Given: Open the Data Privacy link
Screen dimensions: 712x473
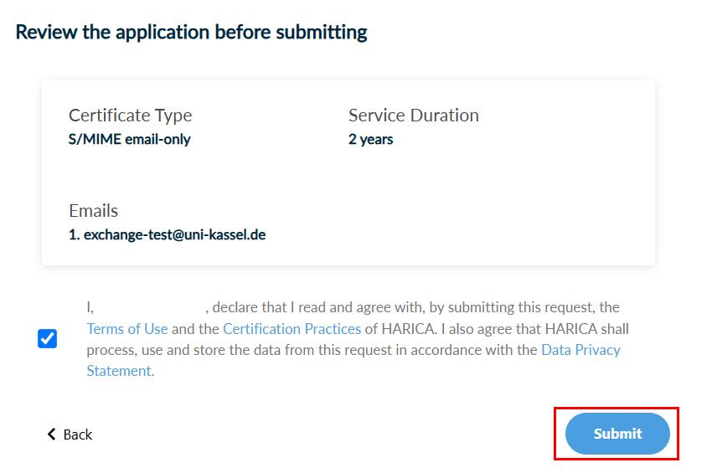Looking at the screenshot, I should tap(580, 350).
